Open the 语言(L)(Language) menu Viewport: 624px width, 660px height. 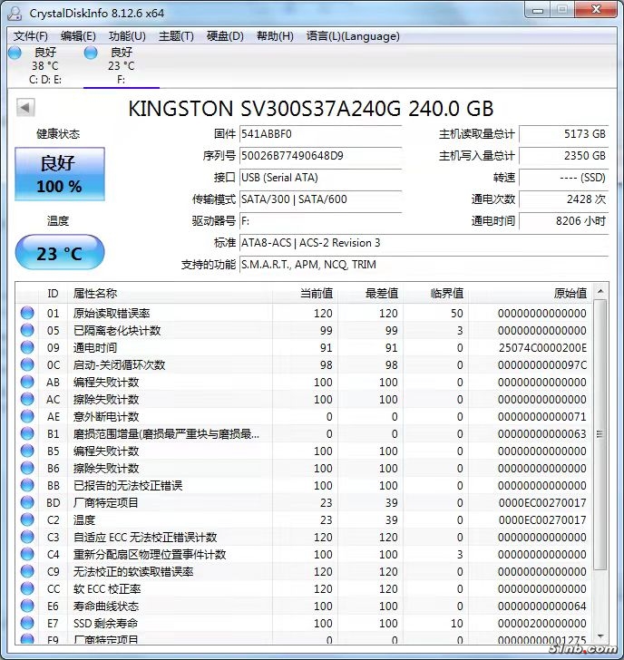click(x=353, y=36)
